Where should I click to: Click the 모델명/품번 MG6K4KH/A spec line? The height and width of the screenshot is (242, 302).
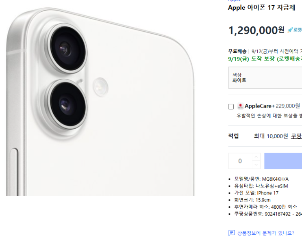coord(261,179)
